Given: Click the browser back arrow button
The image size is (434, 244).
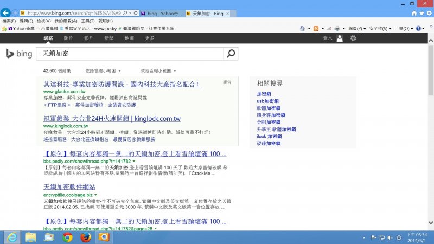Looking at the screenshot, I should (x=5, y=12).
